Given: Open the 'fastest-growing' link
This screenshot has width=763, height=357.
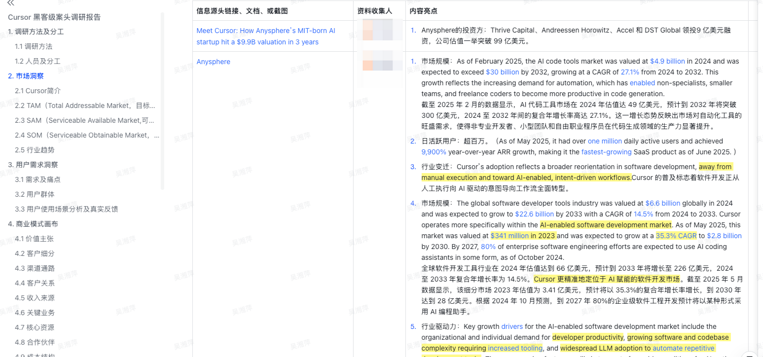Looking at the screenshot, I should (606, 152).
